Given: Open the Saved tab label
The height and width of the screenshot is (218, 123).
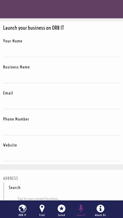Looking at the screenshot, I should 61,215.
